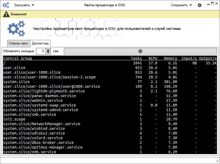Click the Control Group column header
The height and width of the screenshot is (164, 220).
(x=18, y=58)
